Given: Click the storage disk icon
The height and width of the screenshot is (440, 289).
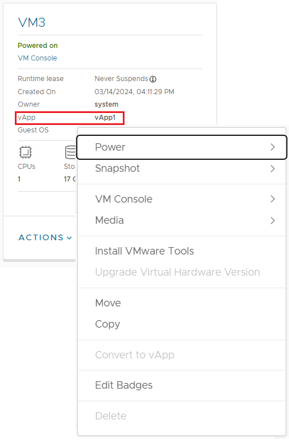Looking at the screenshot, I should pyautogui.click(x=70, y=152).
